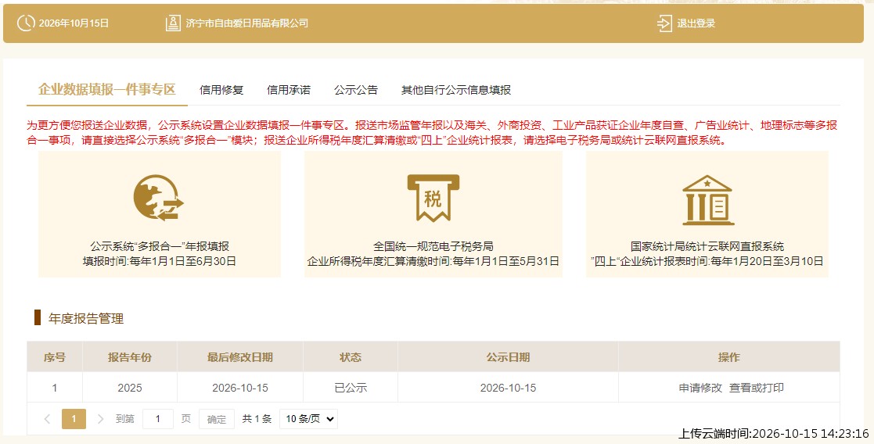The image size is (874, 444).
Task: Open the globe icon for annual report filing
Action: pyautogui.click(x=158, y=198)
